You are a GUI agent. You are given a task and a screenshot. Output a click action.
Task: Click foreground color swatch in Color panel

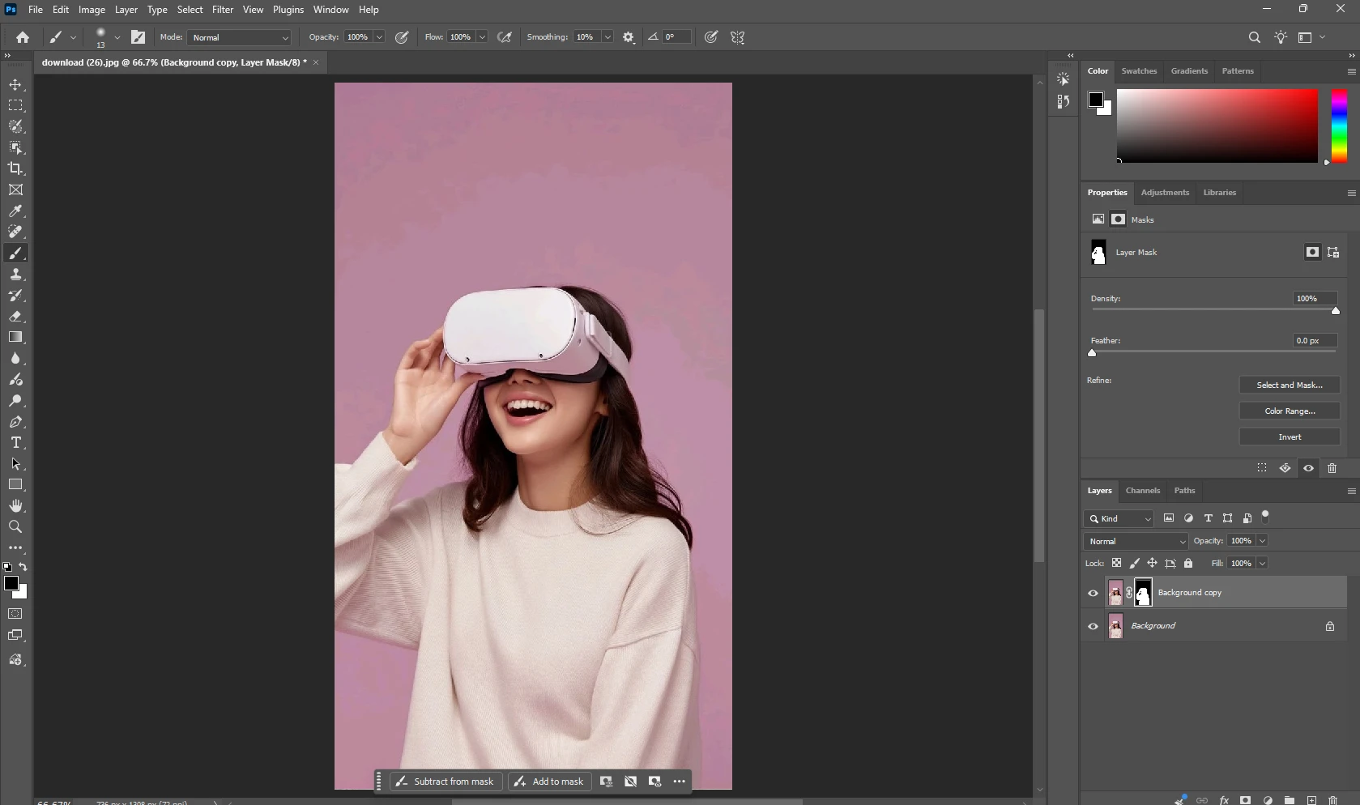(x=1096, y=100)
